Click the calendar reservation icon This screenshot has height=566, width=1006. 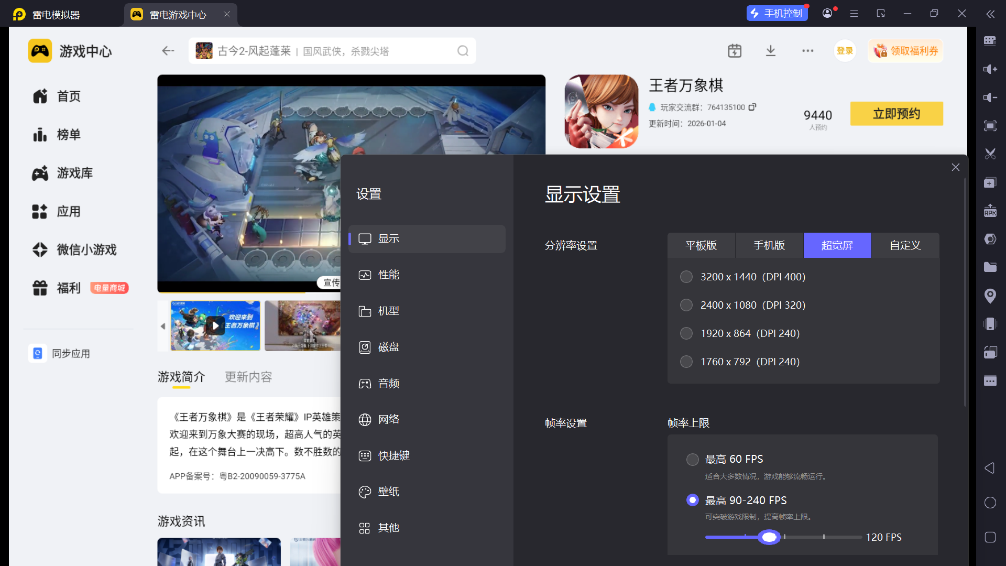tap(735, 51)
